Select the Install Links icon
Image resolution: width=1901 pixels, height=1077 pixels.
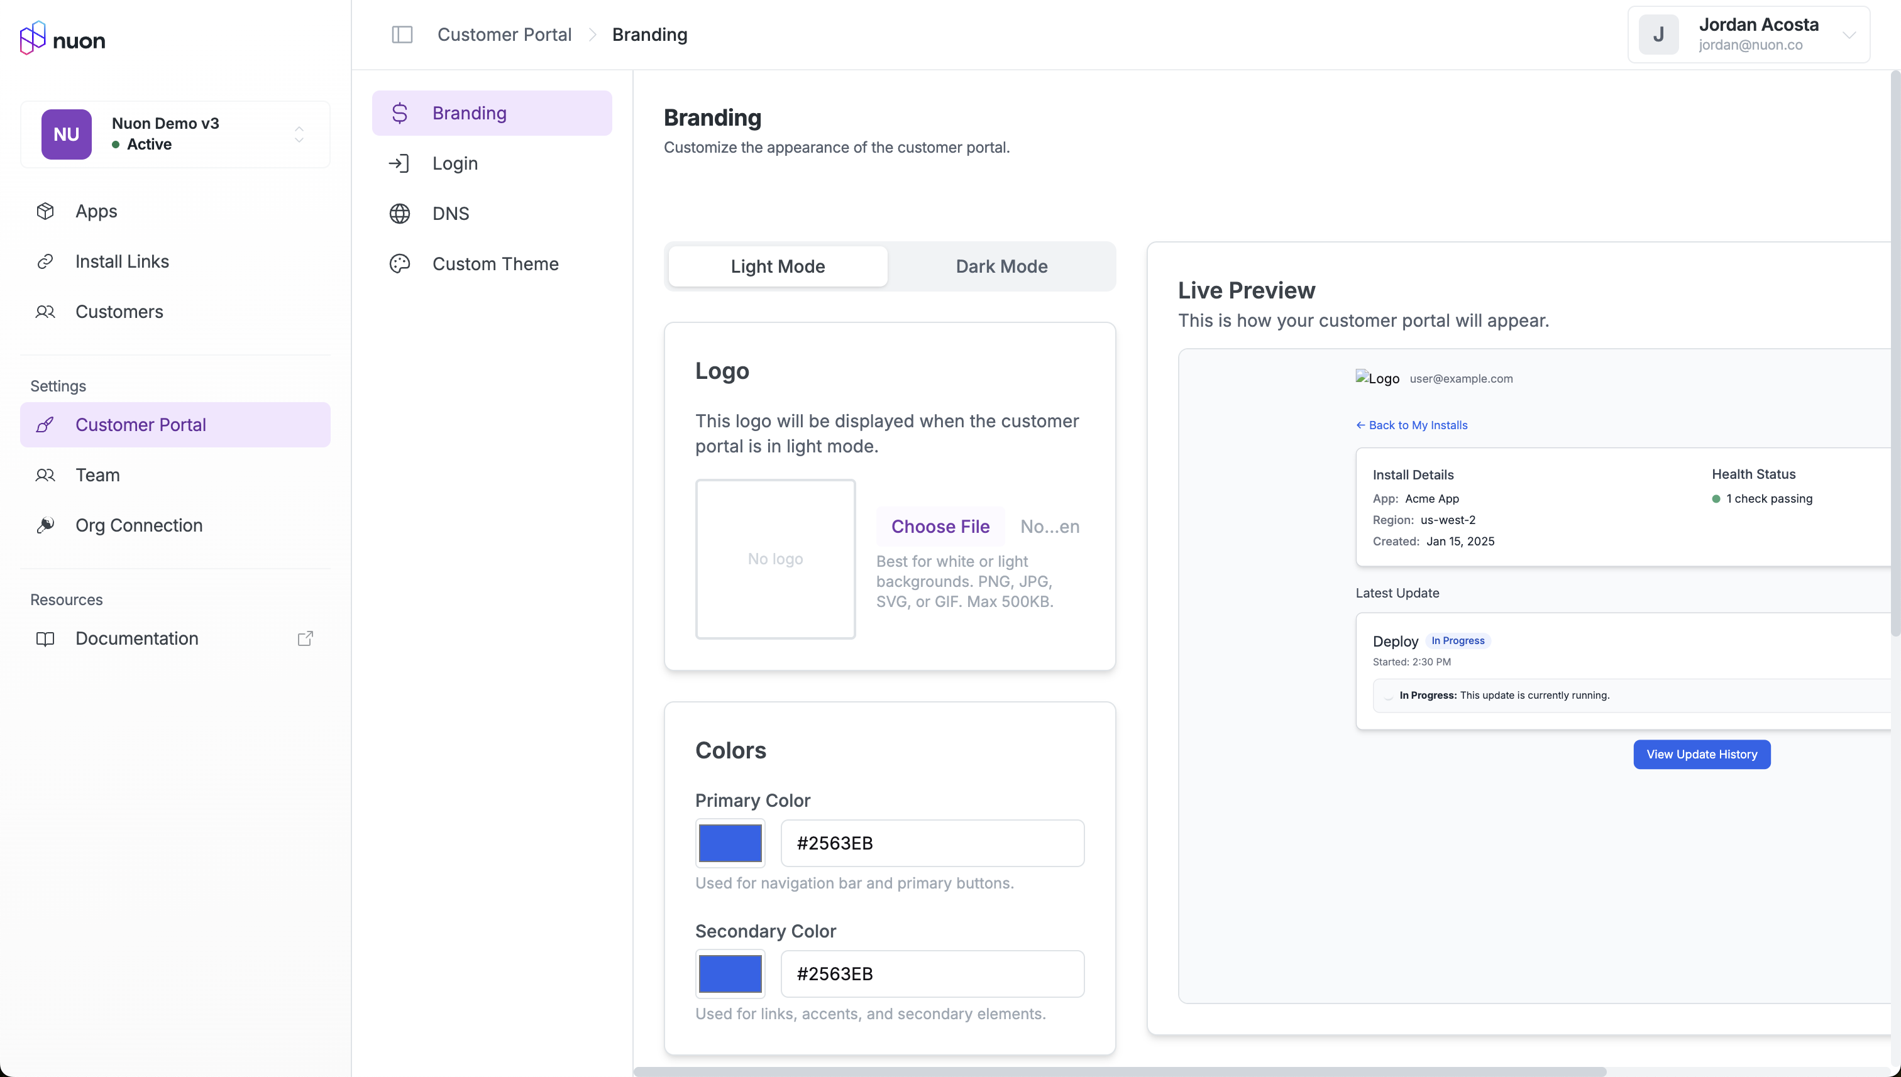pos(45,261)
